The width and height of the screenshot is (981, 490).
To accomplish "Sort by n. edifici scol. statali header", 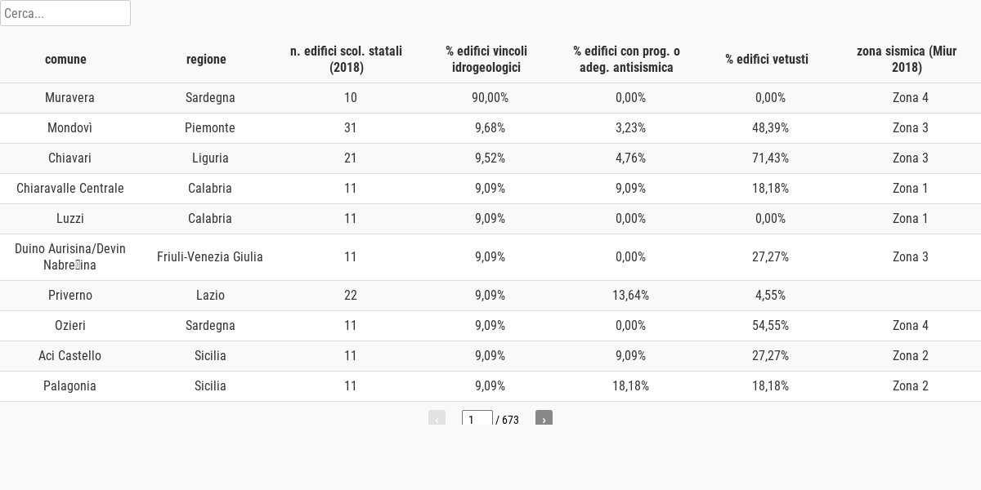I will (347, 59).
